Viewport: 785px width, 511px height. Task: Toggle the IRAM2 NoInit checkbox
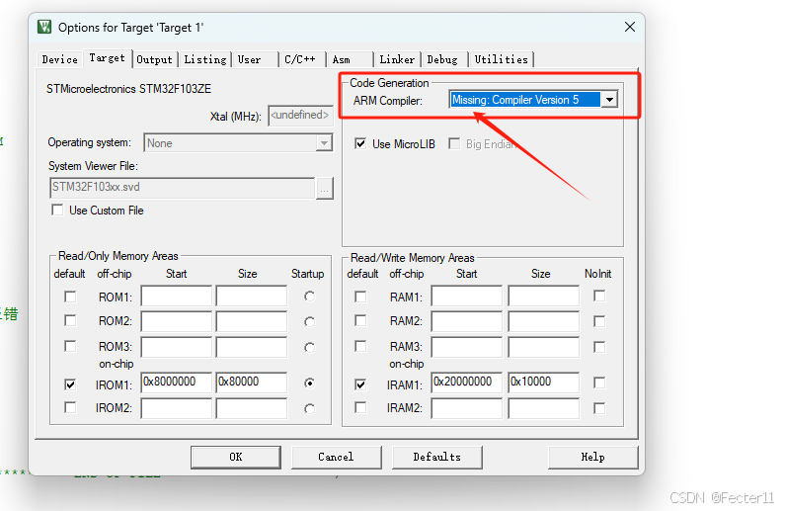[599, 408]
